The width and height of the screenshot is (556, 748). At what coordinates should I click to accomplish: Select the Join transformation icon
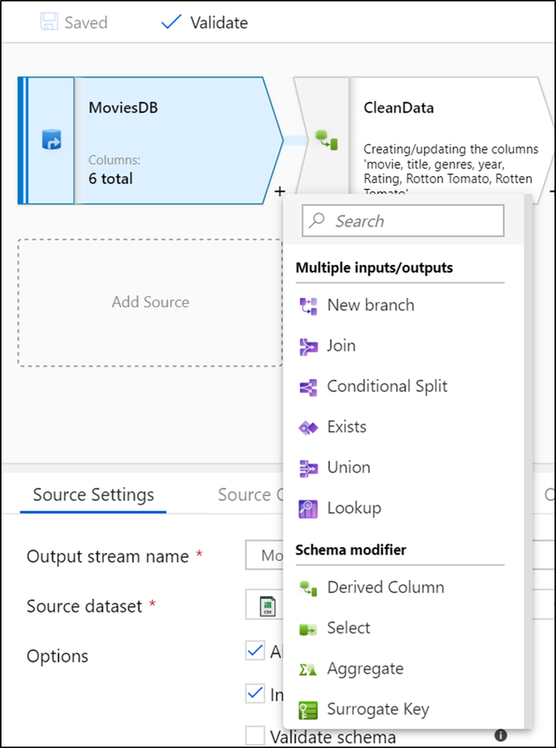pyautogui.click(x=309, y=346)
